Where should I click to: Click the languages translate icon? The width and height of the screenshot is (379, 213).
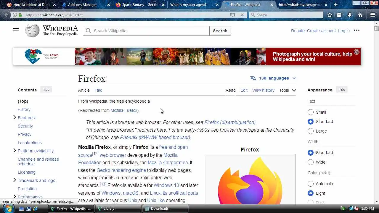[x=253, y=78]
